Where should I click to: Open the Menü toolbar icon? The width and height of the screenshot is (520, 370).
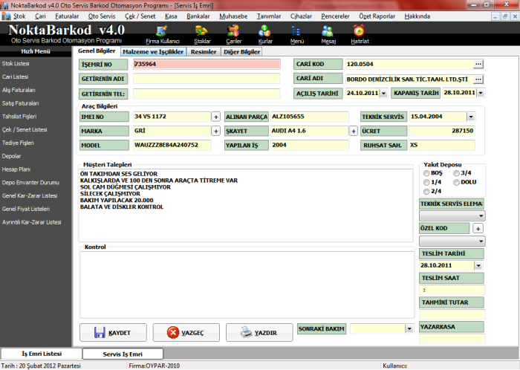click(x=296, y=35)
